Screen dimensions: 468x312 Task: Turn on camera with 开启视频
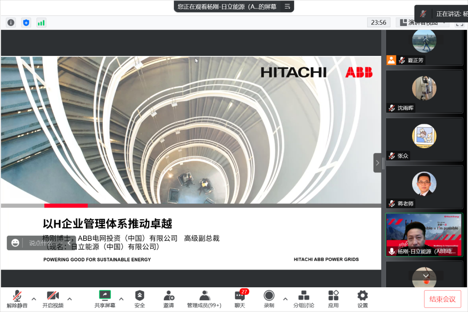pos(53,299)
